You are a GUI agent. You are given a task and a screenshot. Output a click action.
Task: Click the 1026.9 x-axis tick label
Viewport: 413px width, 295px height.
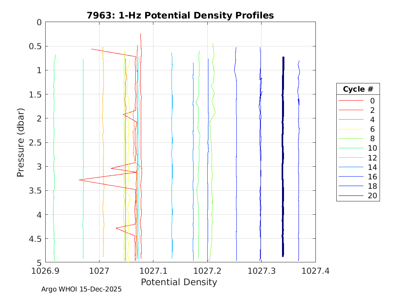(x=45, y=271)
